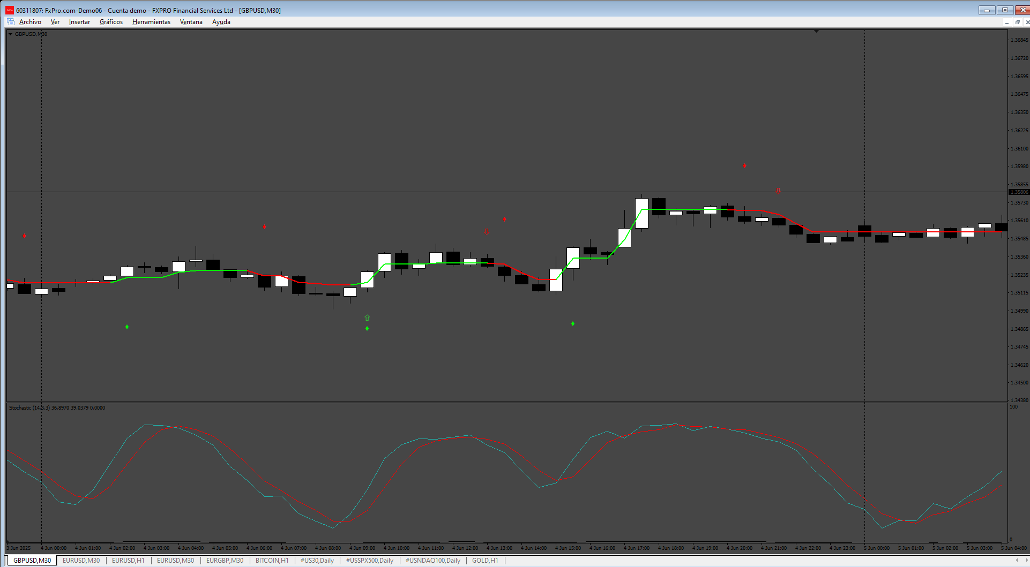Click the stochastic scale value 100
The image size is (1030, 567).
[1013, 407]
